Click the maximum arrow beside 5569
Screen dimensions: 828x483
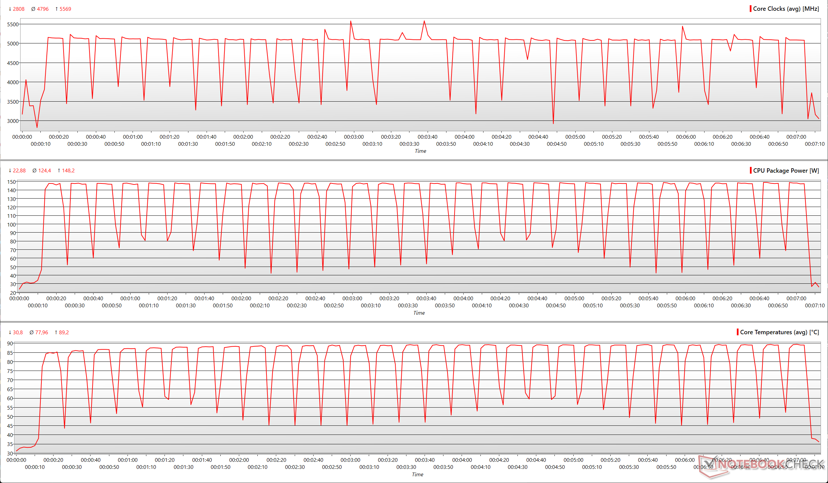pyautogui.click(x=57, y=9)
